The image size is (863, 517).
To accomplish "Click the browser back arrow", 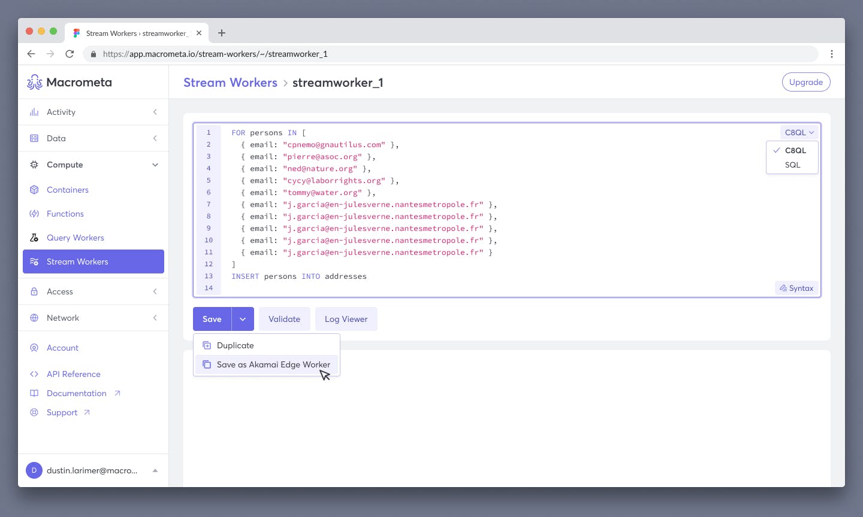I will tap(31, 54).
